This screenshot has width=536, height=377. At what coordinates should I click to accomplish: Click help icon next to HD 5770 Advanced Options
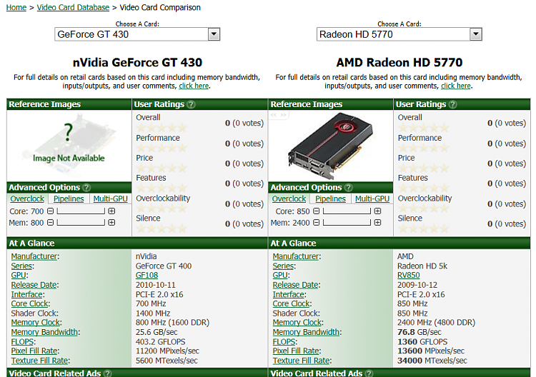(x=349, y=188)
